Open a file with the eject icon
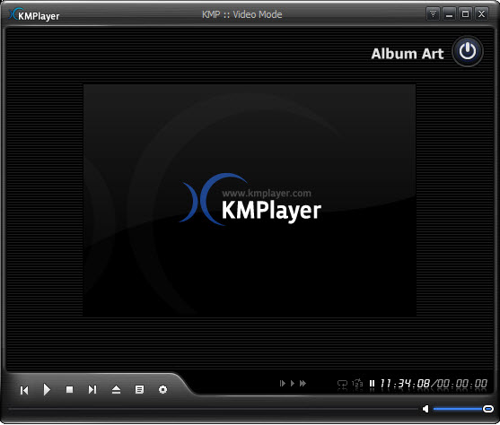 coord(116,390)
